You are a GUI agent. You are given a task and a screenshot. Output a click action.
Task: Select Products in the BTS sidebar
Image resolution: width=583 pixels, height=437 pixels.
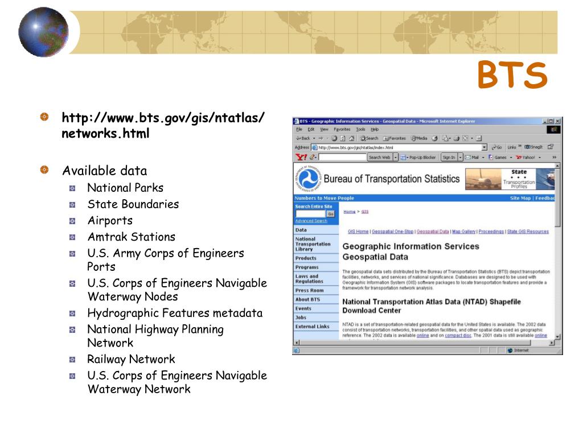tap(306, 258)
